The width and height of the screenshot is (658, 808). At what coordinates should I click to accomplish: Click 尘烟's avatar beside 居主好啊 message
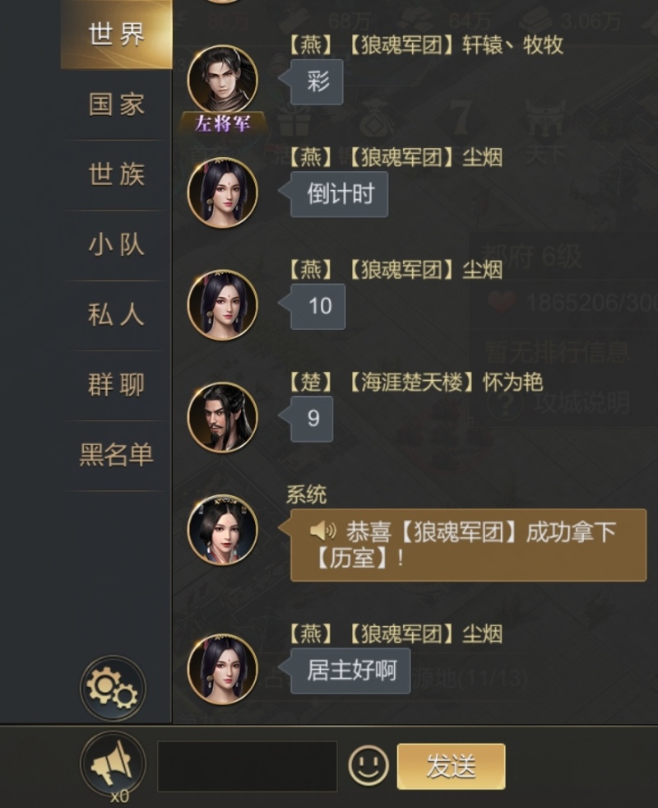coord(223,669)
